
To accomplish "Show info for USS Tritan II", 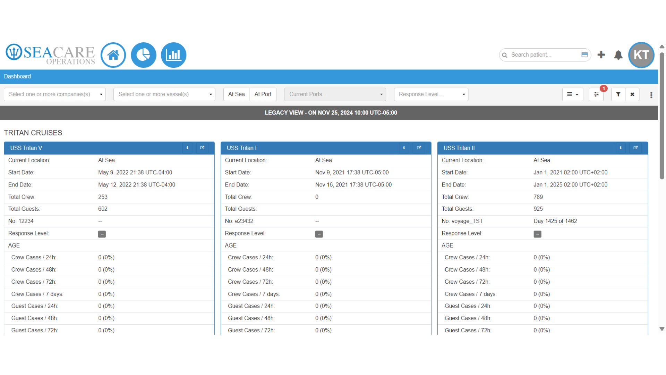I will click(x=621, y=148).
